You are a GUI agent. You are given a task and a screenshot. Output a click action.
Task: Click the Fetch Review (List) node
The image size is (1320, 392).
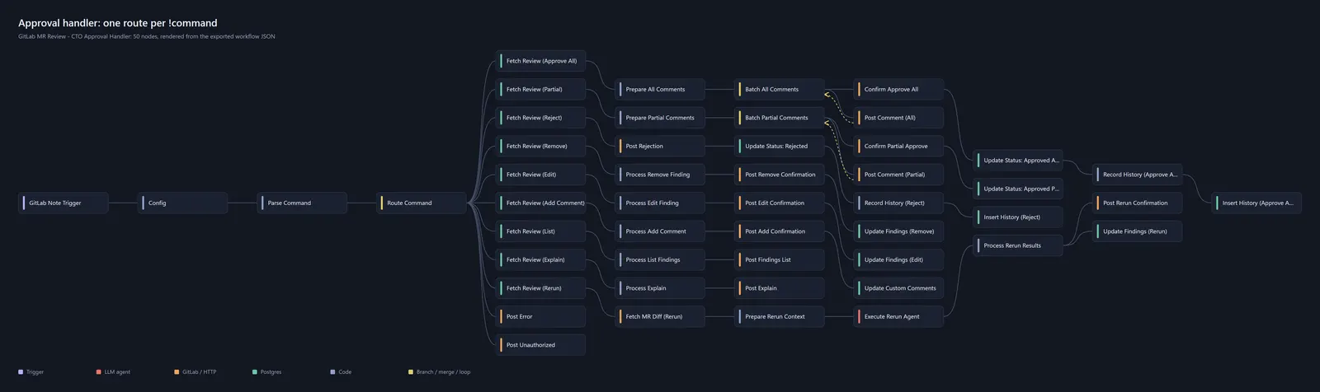[x=540, y=231]
